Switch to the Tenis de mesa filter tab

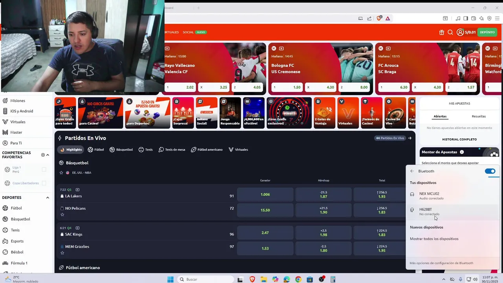click(172, 149)
